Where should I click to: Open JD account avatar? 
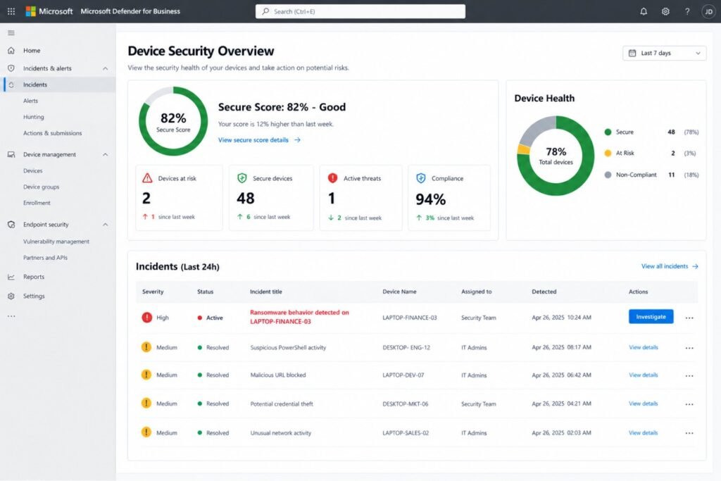tap(708, 11)
